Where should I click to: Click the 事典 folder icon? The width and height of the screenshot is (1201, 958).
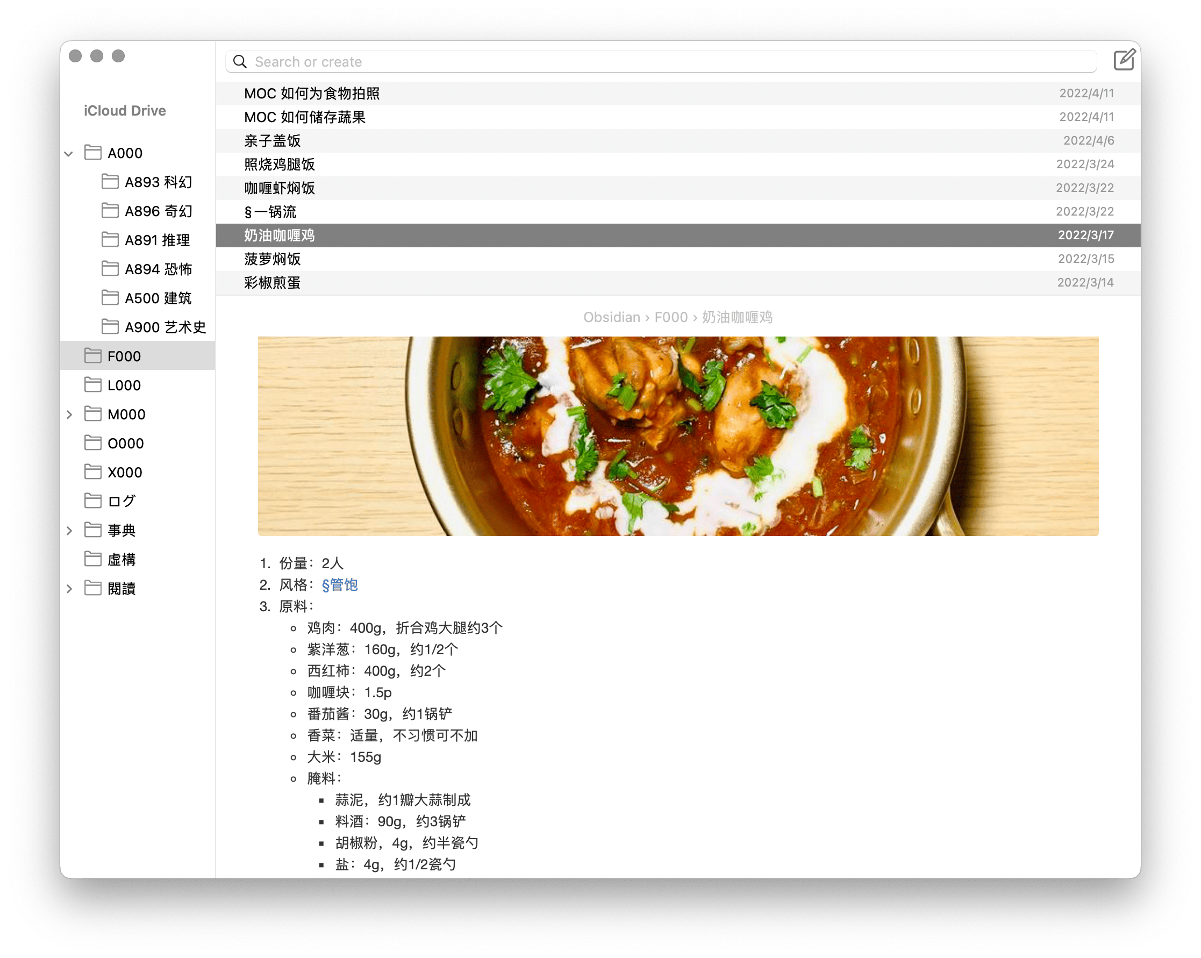93,529
